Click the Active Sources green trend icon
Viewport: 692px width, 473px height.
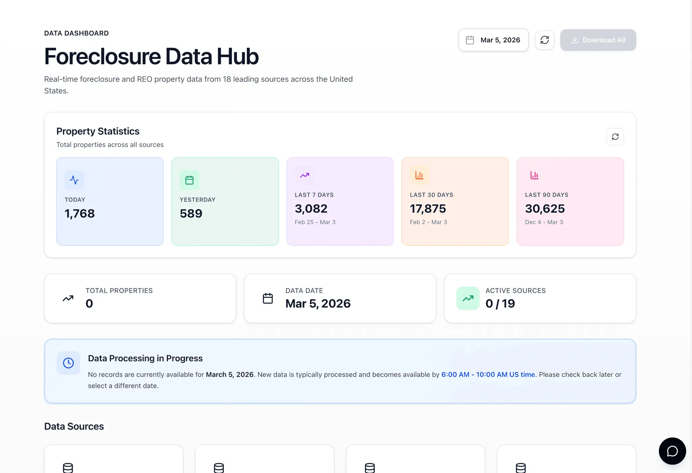coord(468,298)
